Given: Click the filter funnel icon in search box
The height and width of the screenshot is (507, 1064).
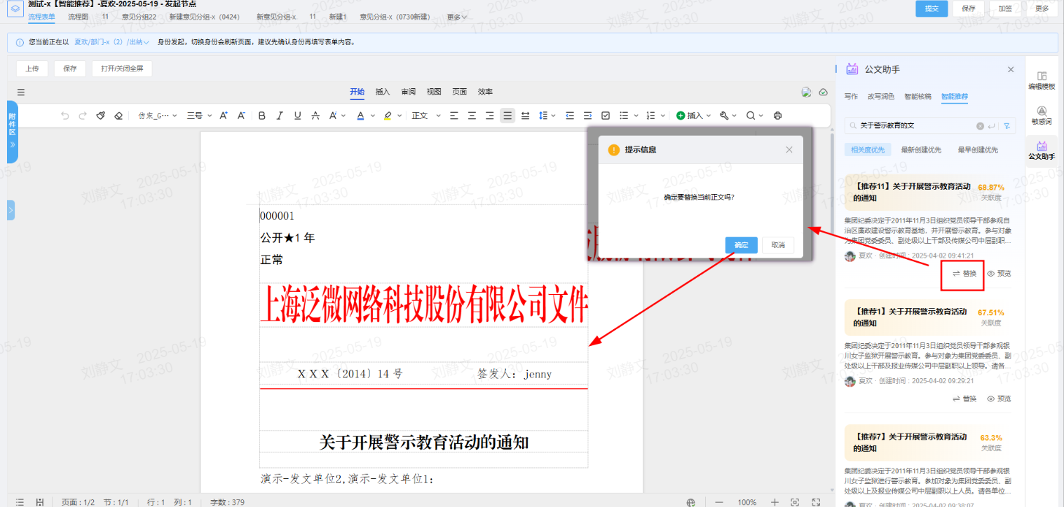Looking at the screenshot, I should (1007, 126).
